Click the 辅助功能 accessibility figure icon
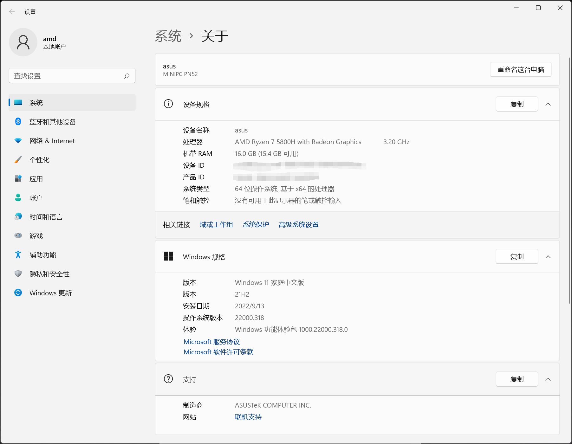This screenshot has height=444, width=572. click(x=18, y=254)
